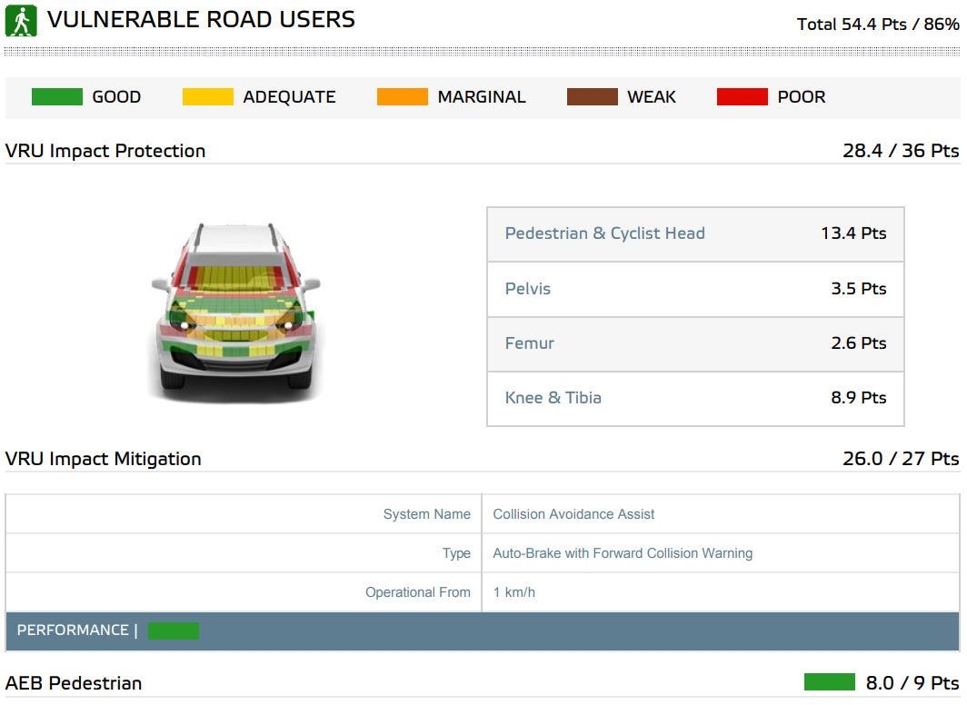Click the red POOR legend swatch
Screen dimensions: 967x705
(743, 97)
